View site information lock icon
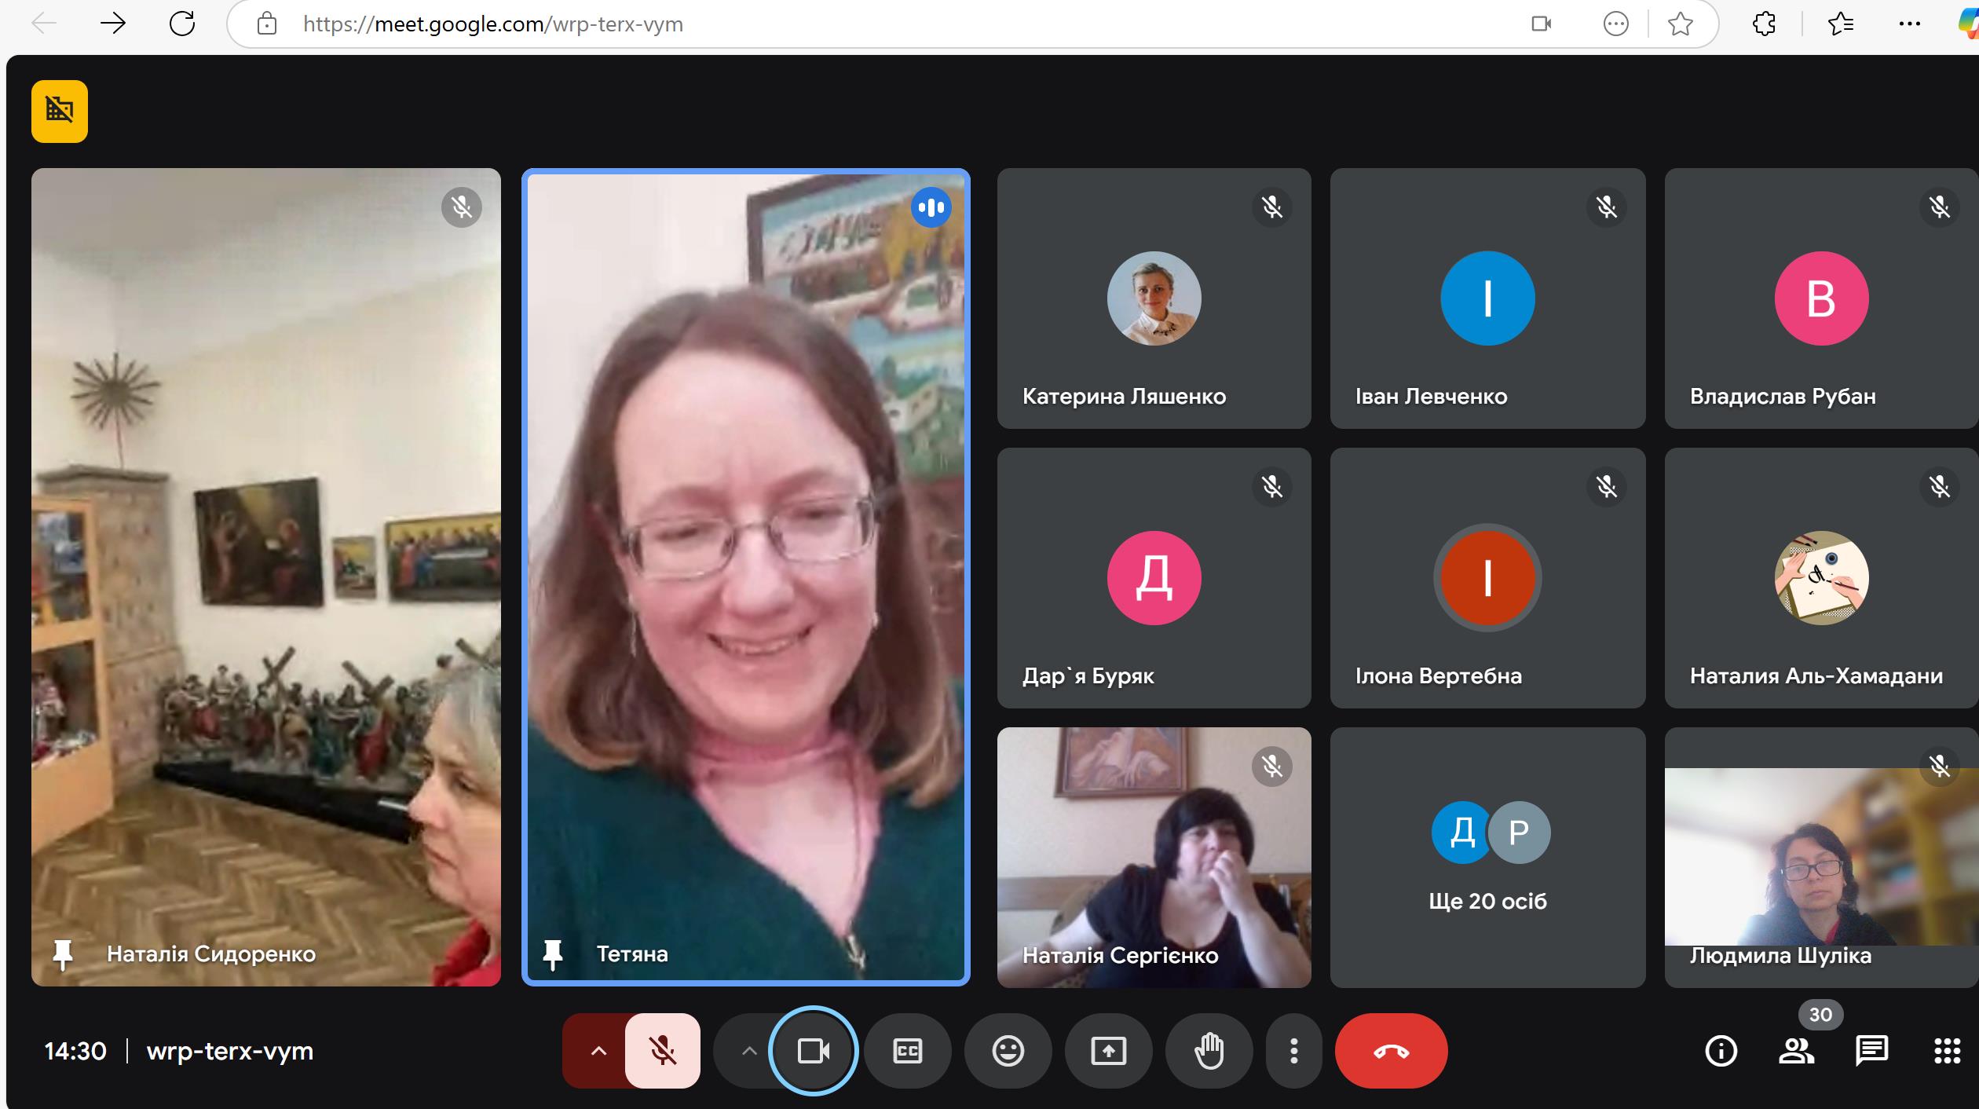 pyautogui.click(x=267, y=24)
